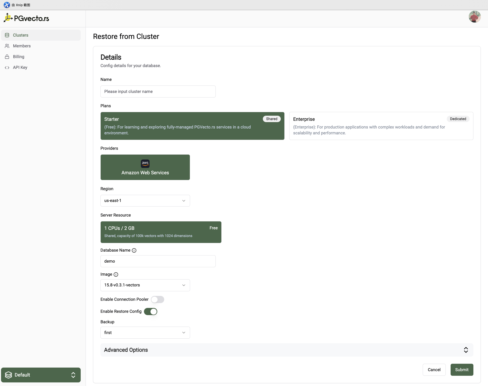Click the AWS logo icon
Screen dimensions: 488x386
[145, 163]
